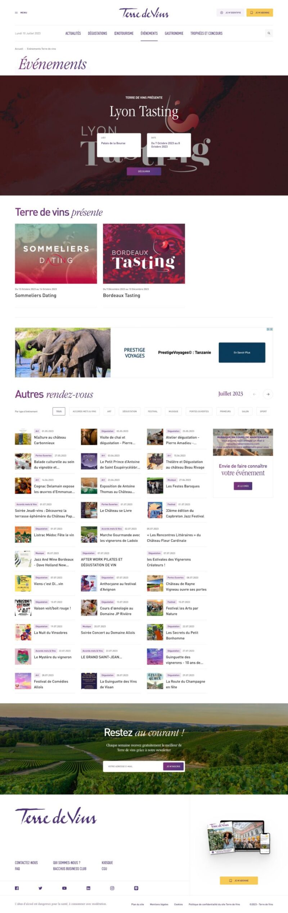Open the Facebook footer icon
This screenshot has width=288, height=913.
(x=17, y=888)
